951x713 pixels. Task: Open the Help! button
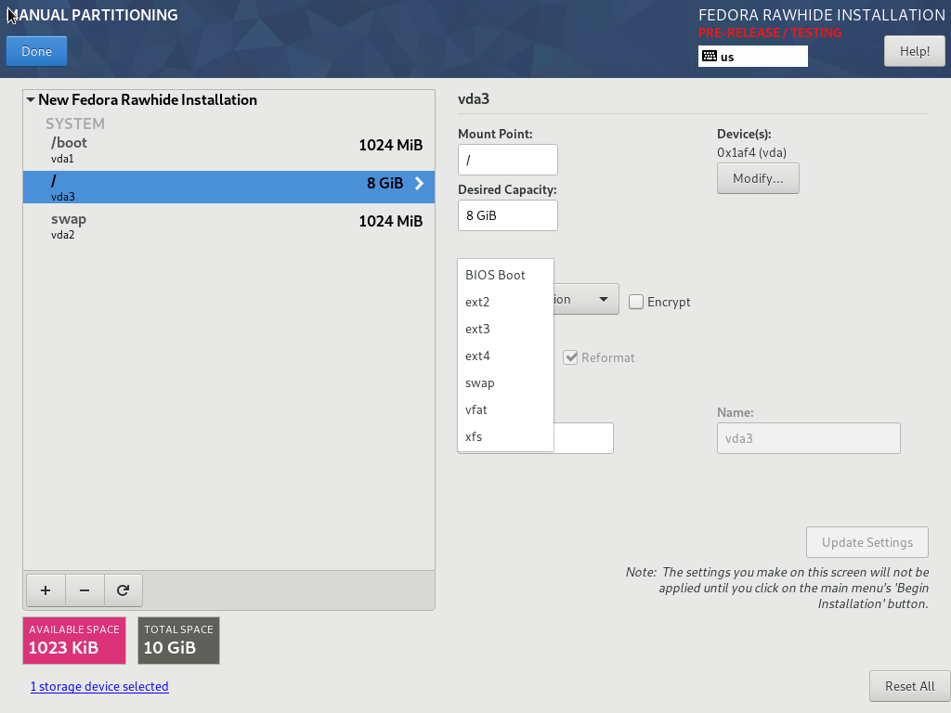pos(915,52)
